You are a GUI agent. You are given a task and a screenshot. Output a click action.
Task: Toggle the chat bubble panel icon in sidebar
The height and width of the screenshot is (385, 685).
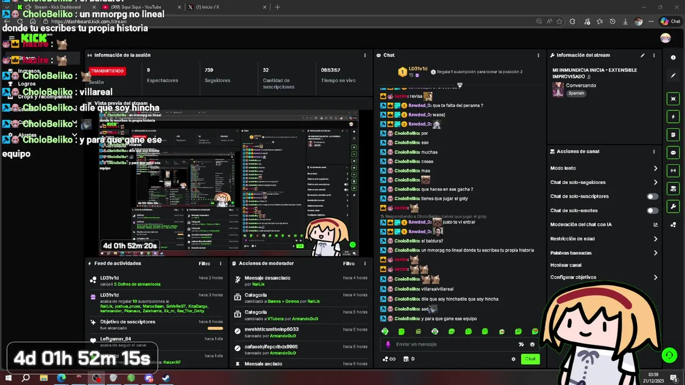[673, 152]
